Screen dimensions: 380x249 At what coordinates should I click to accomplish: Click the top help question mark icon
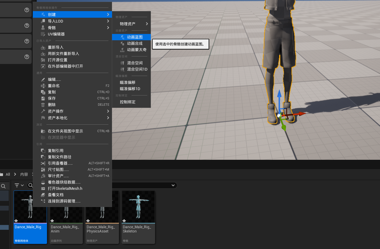[26, 10]
